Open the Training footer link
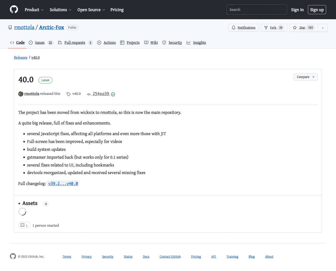Image resolution: width=336 pixels, height=271 pixels. 232,257
